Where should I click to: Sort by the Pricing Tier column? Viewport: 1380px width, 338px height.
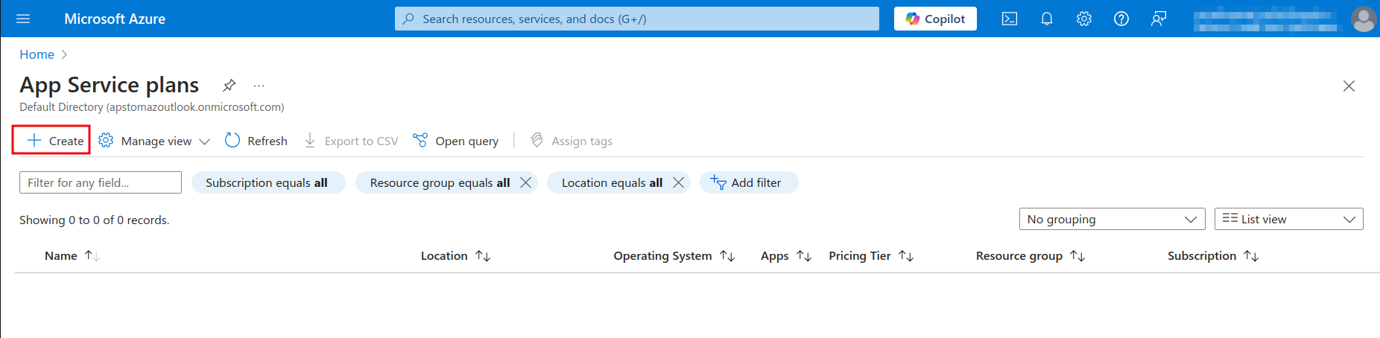point(871,255)
